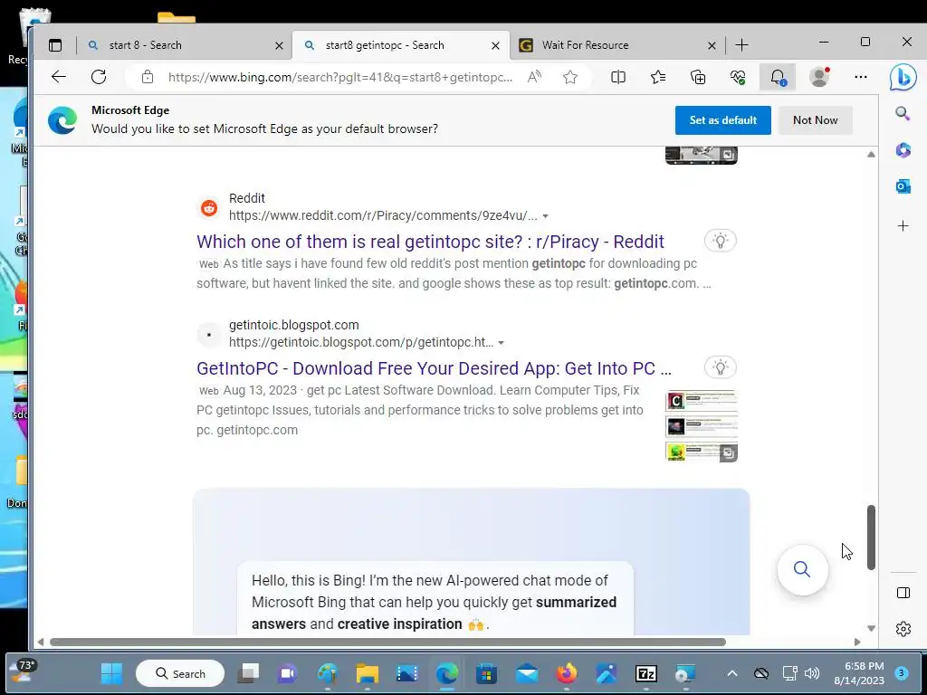The width and height of the screenshot is (927, 695).
Task: Click the Reddit site favicon
Action: click(x=209, y=207)
